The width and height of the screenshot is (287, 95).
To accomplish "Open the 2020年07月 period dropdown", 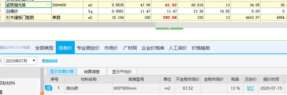I will coord(20,61).
